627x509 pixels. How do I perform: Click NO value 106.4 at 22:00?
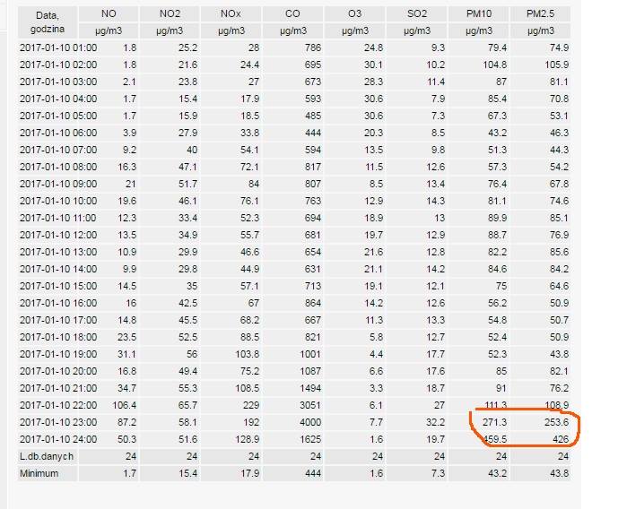click(x=125, y=406)
